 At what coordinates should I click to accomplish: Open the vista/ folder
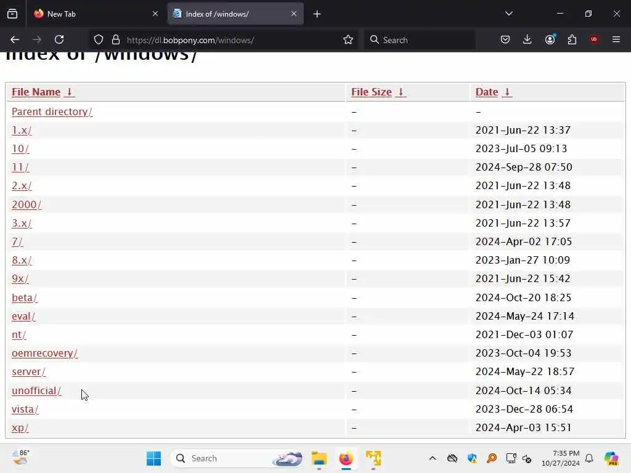click(x=25, y=409)
